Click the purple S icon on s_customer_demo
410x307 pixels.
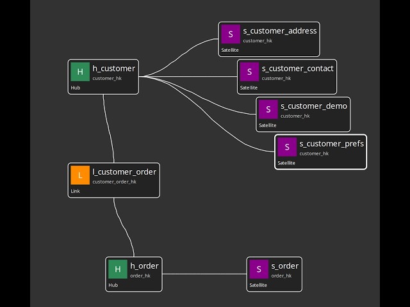point(268,109)
